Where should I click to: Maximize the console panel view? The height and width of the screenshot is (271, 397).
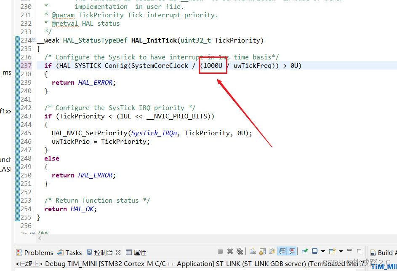tap(359, 251)
